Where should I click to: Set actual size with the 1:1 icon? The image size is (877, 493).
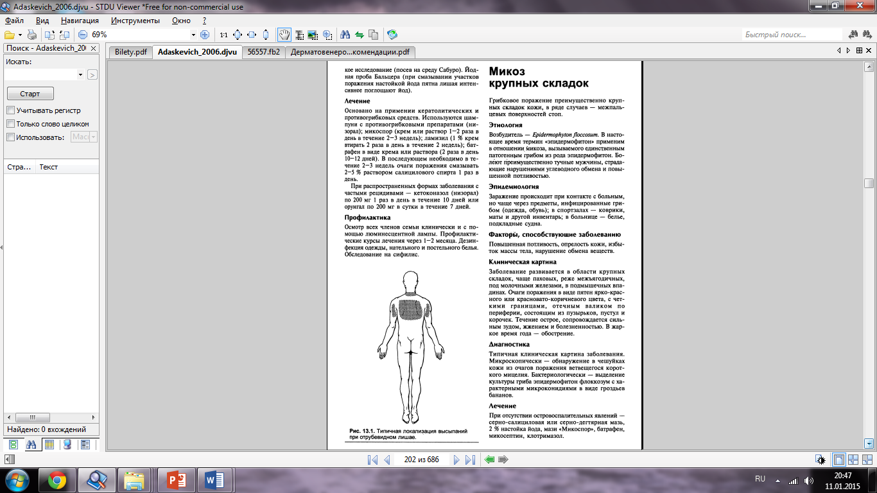click(x=223, y=35)
